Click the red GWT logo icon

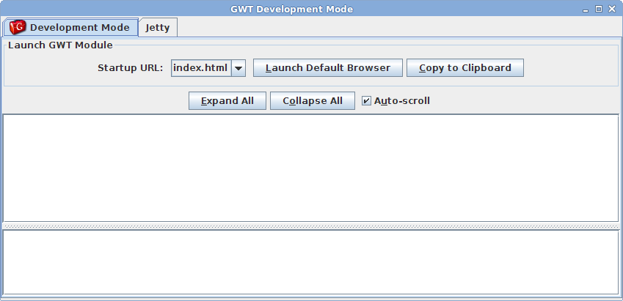18,27
